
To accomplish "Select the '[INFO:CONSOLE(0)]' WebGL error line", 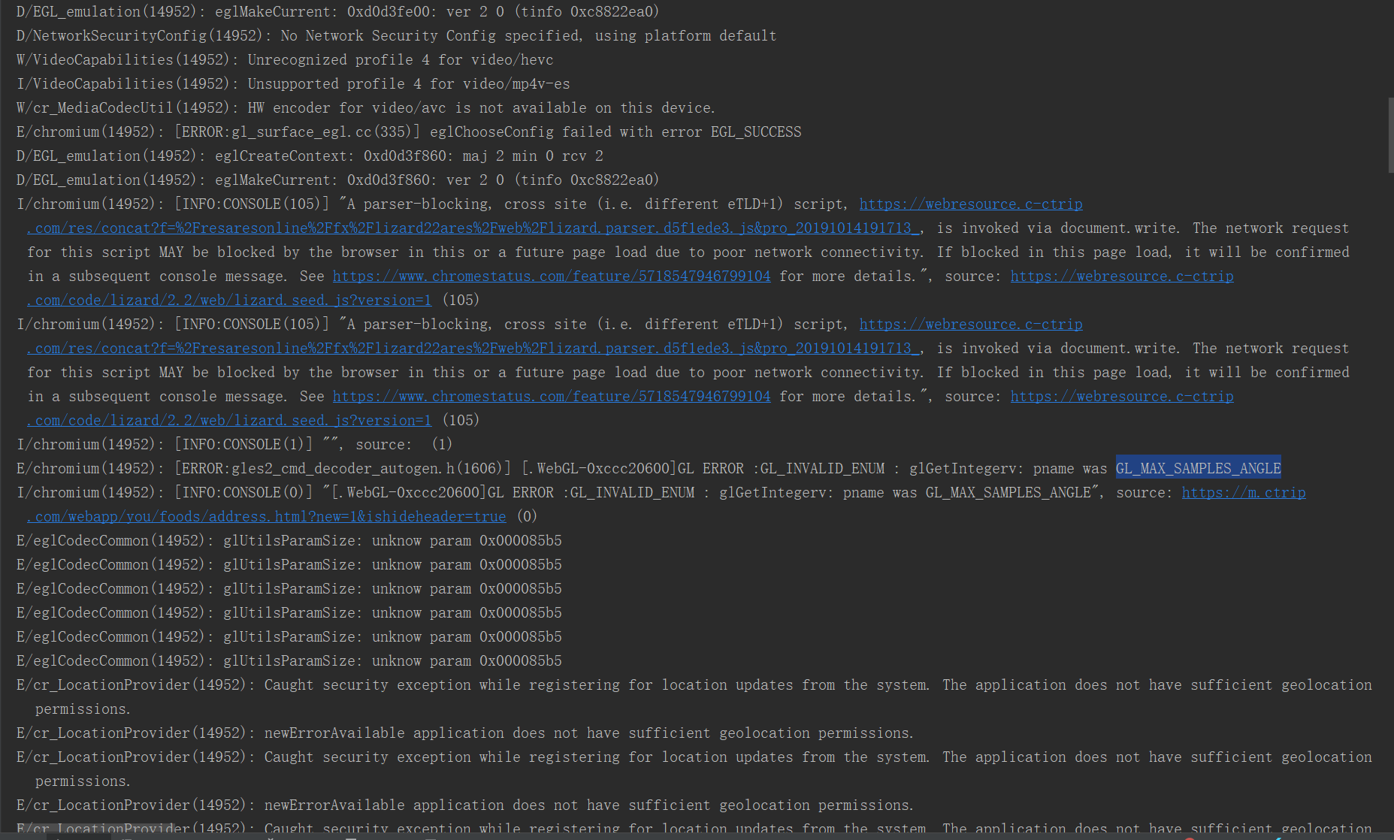I will coord(661,493).
